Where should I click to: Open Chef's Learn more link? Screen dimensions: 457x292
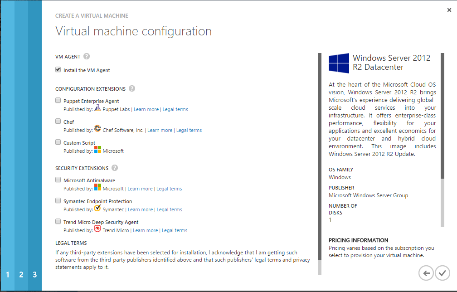[x=160, y=130]
